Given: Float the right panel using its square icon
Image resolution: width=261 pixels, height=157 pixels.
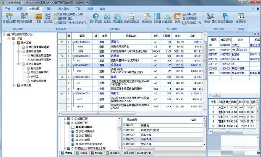Looking at the screenshot, I should coord(255,34).
